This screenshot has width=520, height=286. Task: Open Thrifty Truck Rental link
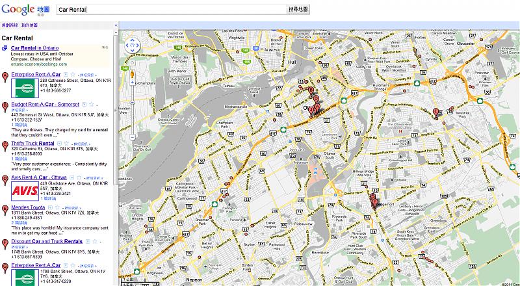click(x=32, y=144)
